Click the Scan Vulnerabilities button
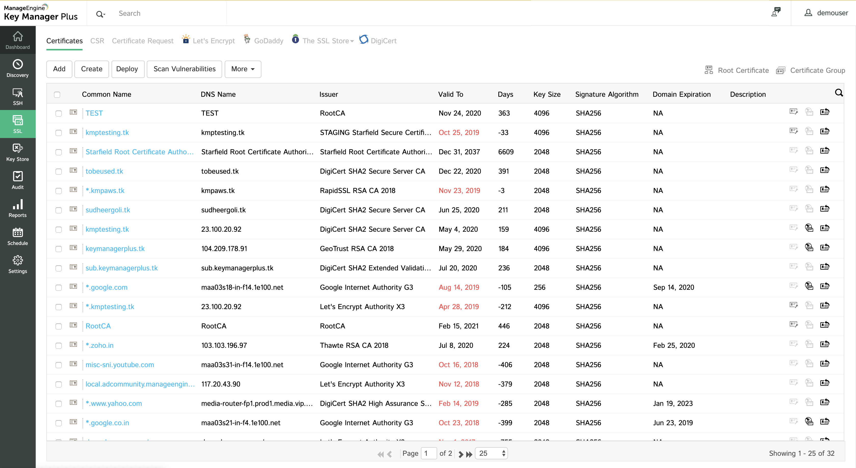Screen dimensions: 856x468 click(x=184, y=69)
